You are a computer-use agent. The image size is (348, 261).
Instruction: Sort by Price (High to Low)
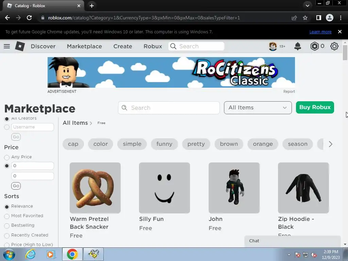pos(7,245)
